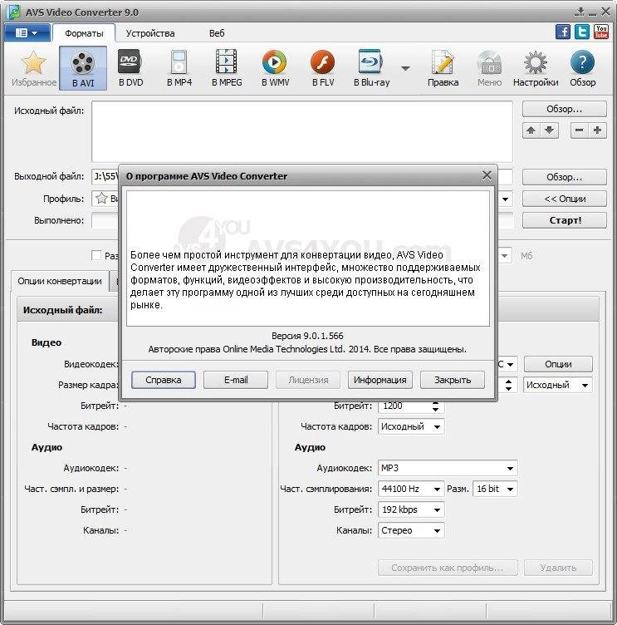The height and width of the screenshot is (625, 617).
Task: Open the split size dropdown near Мб
Action: (505, 255)
